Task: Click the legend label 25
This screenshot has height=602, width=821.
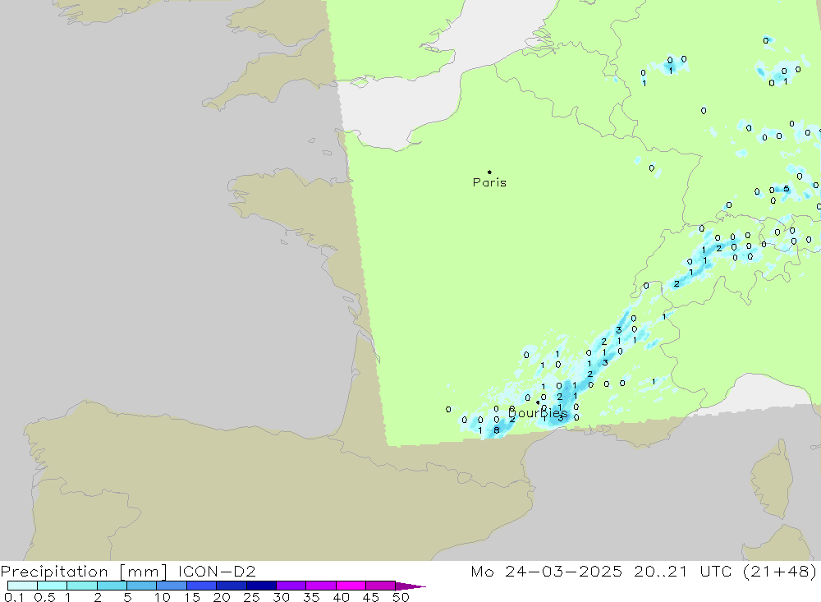Action: click(x=252, y=597)
